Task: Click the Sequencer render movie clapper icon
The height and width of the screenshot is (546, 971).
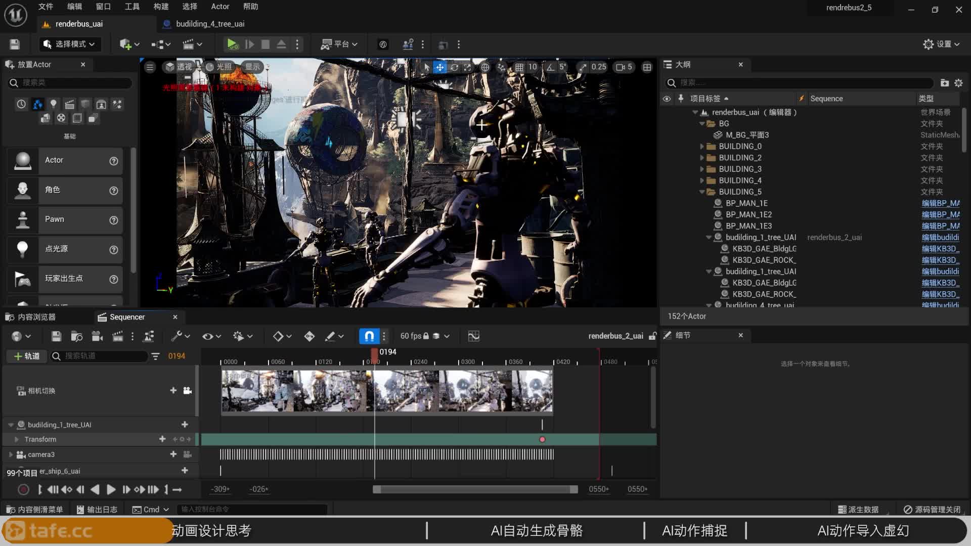Action: (x=118, y=336)
